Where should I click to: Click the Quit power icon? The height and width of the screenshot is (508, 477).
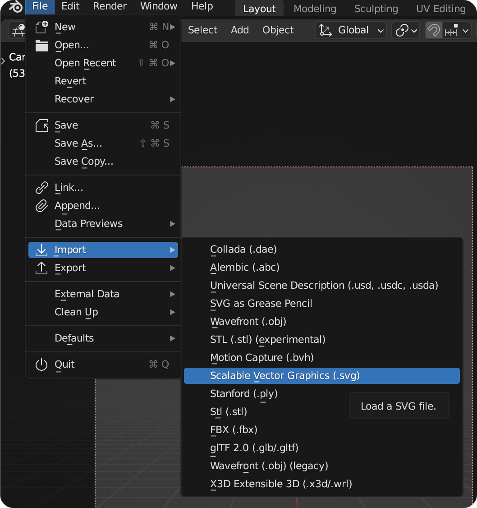42,365
